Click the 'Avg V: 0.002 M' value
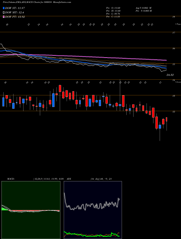The width and height of the screenshot is (181, 239). pos(143,8)
